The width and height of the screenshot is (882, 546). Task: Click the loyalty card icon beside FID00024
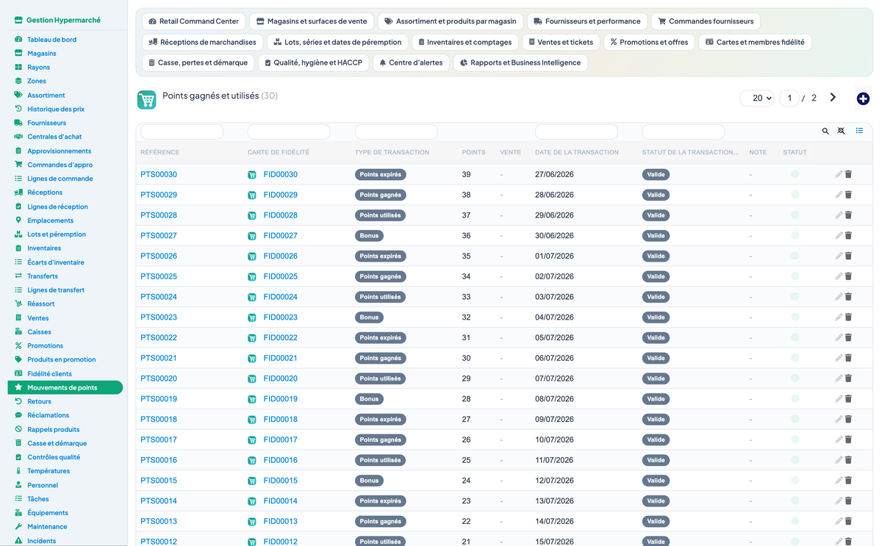tap(252, 297)
